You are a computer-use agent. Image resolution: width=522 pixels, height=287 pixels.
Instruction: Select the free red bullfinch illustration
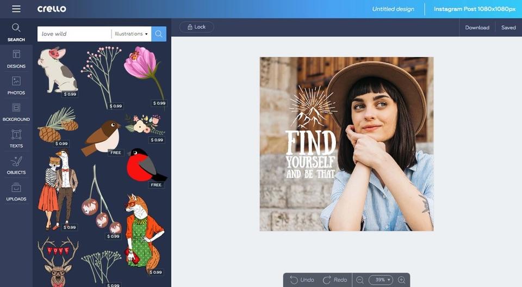[x=144, y=166]
